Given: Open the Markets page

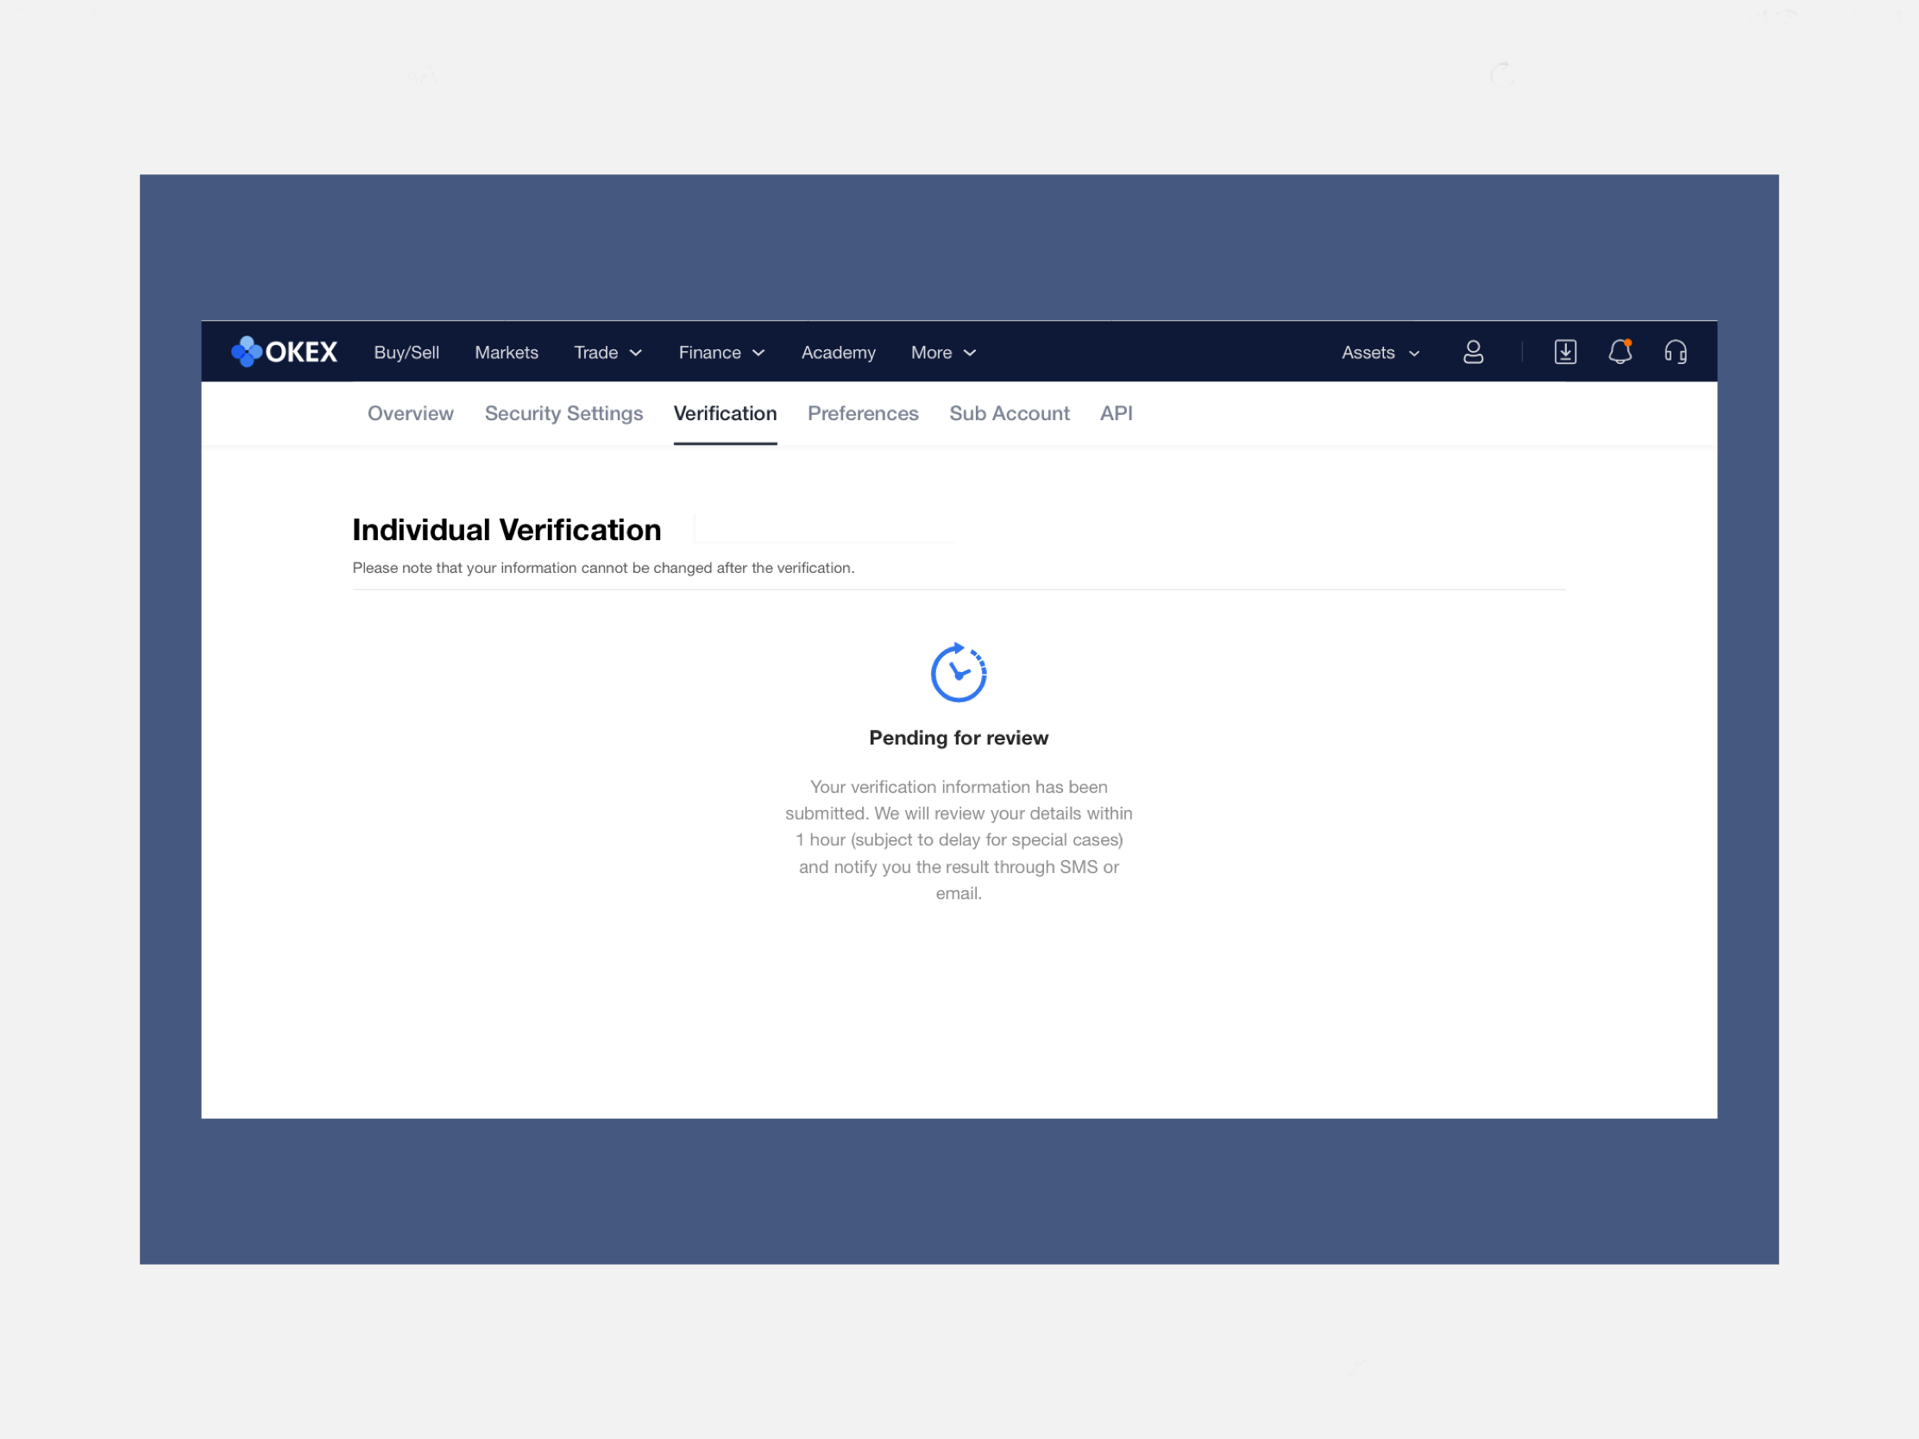Looking at the screenshot, I should pyautogui.click(x=506, y=352).
